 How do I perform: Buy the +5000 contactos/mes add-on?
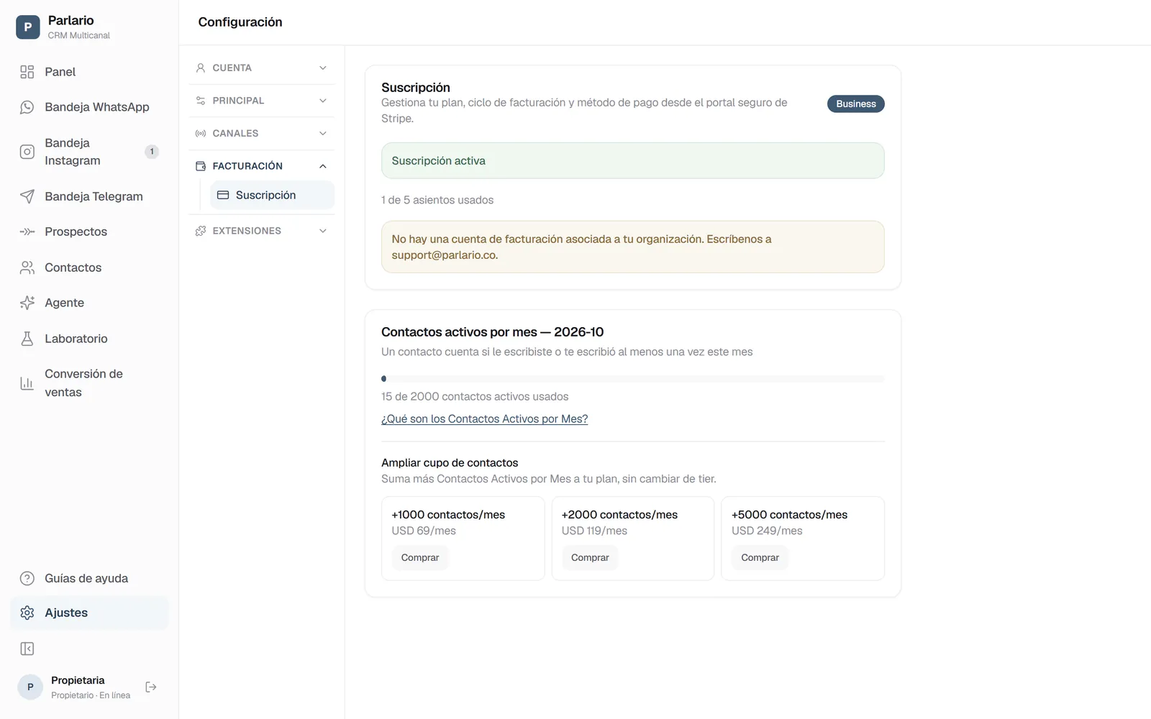pyautogui.click(x=760, y=557)
